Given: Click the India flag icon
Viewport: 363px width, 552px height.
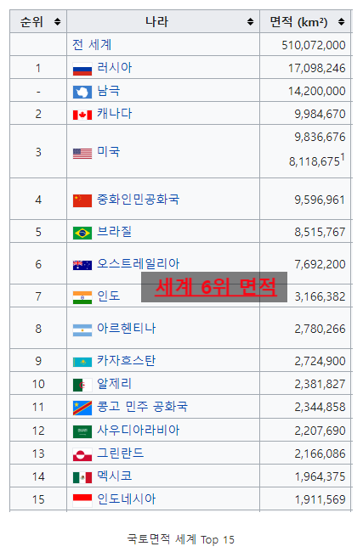Looking at the screenshot, I should 82,297.
